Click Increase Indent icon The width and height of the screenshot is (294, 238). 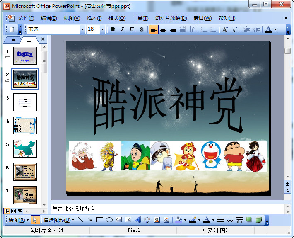(x=256, y=29)
